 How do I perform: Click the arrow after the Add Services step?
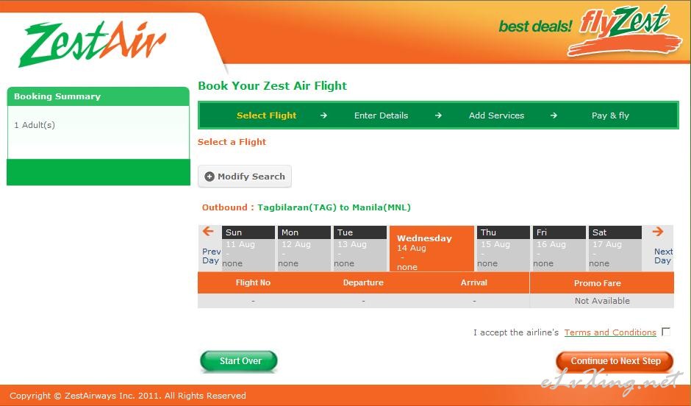554,115
